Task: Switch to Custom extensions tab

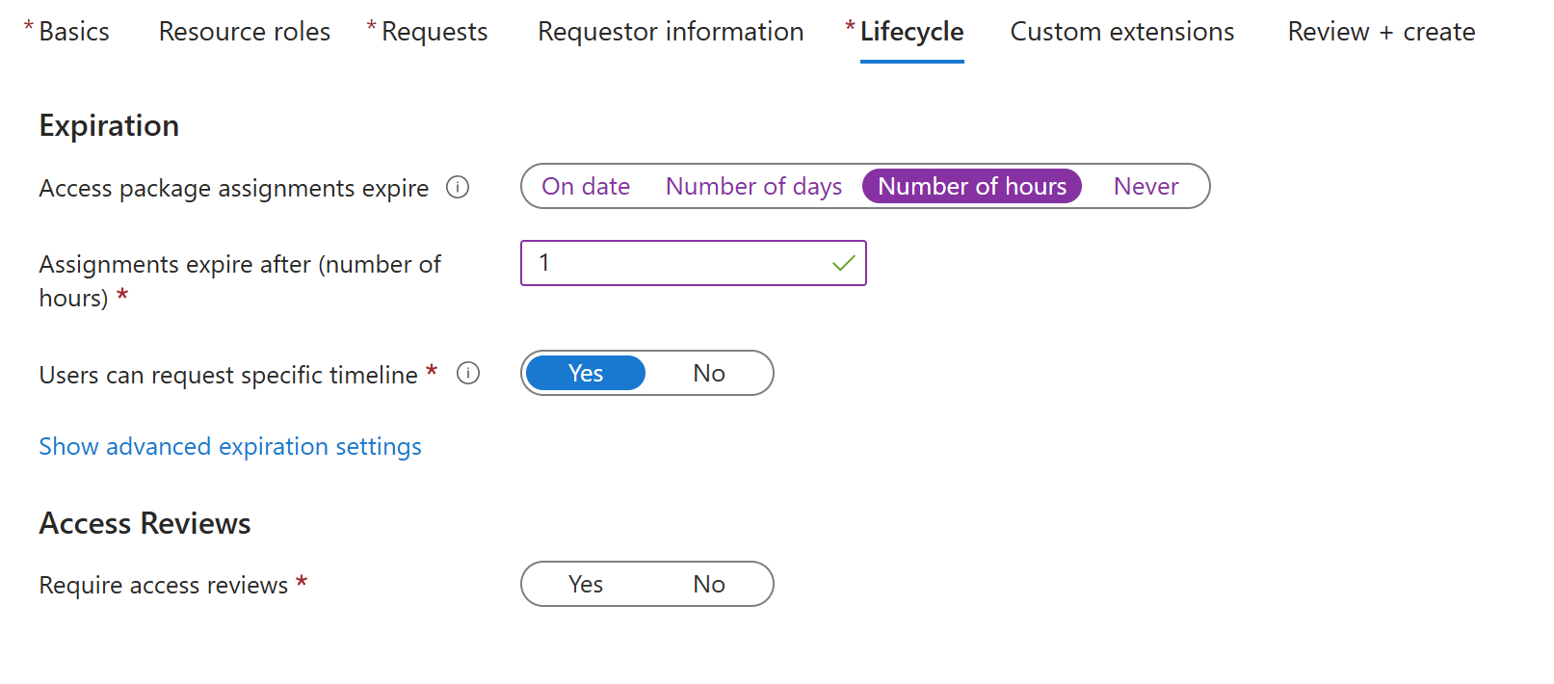Action: [1121, 32]
